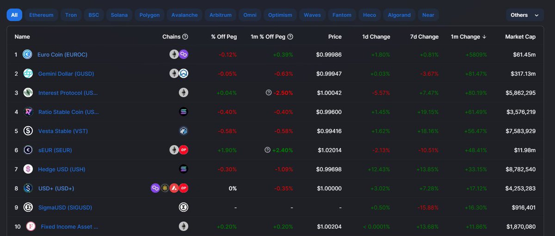This screenshot has height=236, width=555.
Task: Open USD+ (USD+) link
Action: 56,188
